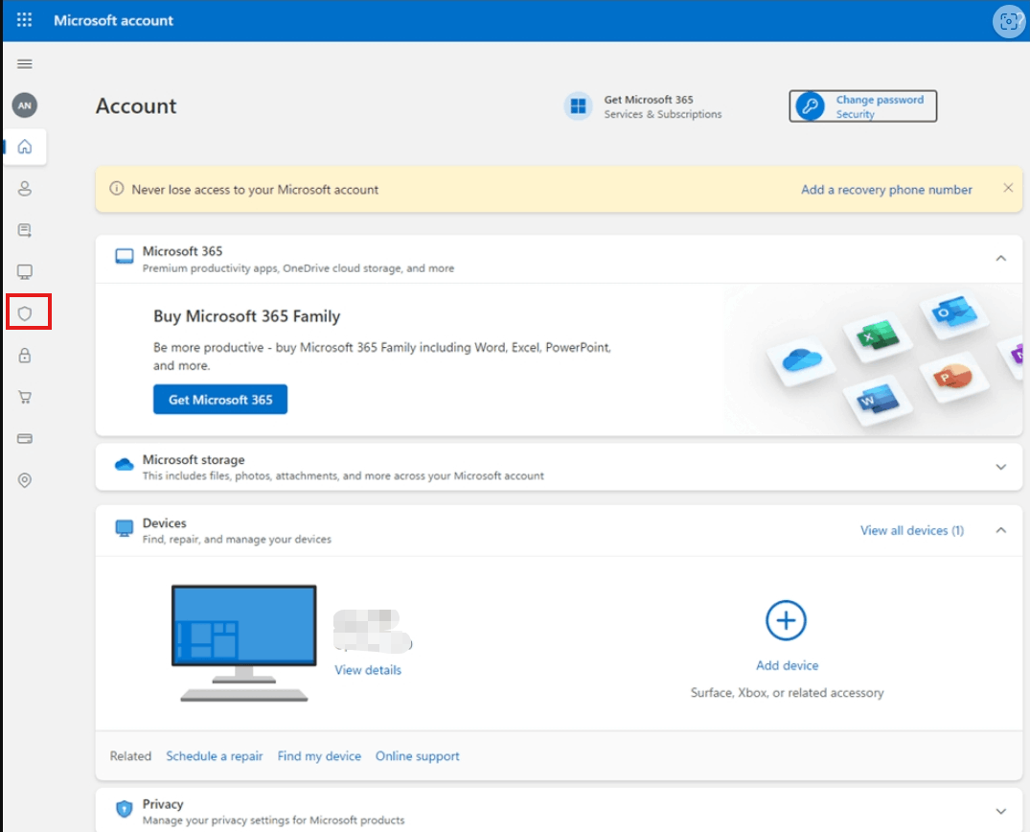Click the Excel app tile illustration
The height and width of the screenshot is (832, 1030).
click(x=879, y=337)
